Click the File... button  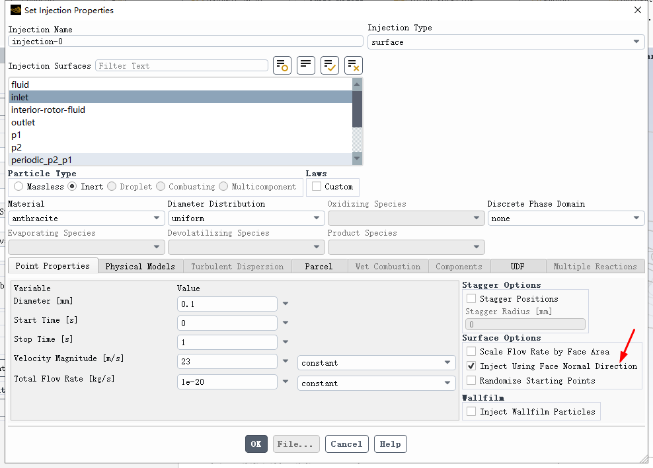pyautogui.click(x=295, y=444)
